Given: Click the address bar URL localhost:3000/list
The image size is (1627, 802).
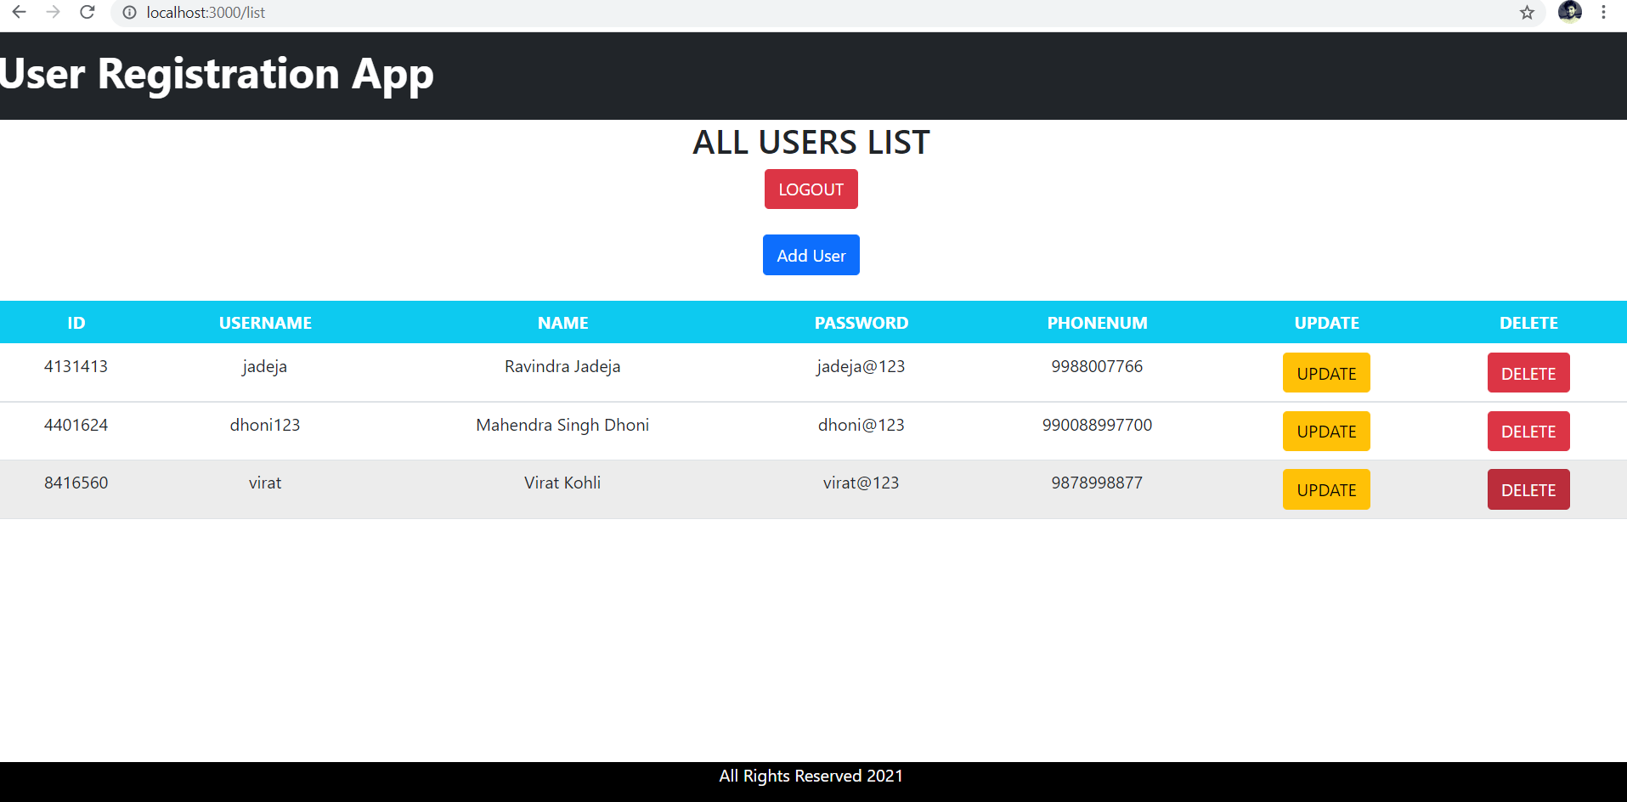Looking at the screenshot, I should pos(206,13).
